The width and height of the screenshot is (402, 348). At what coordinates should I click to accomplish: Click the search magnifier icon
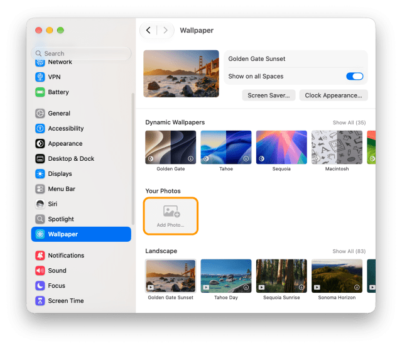pyautogui.click(x=38, y=53)
